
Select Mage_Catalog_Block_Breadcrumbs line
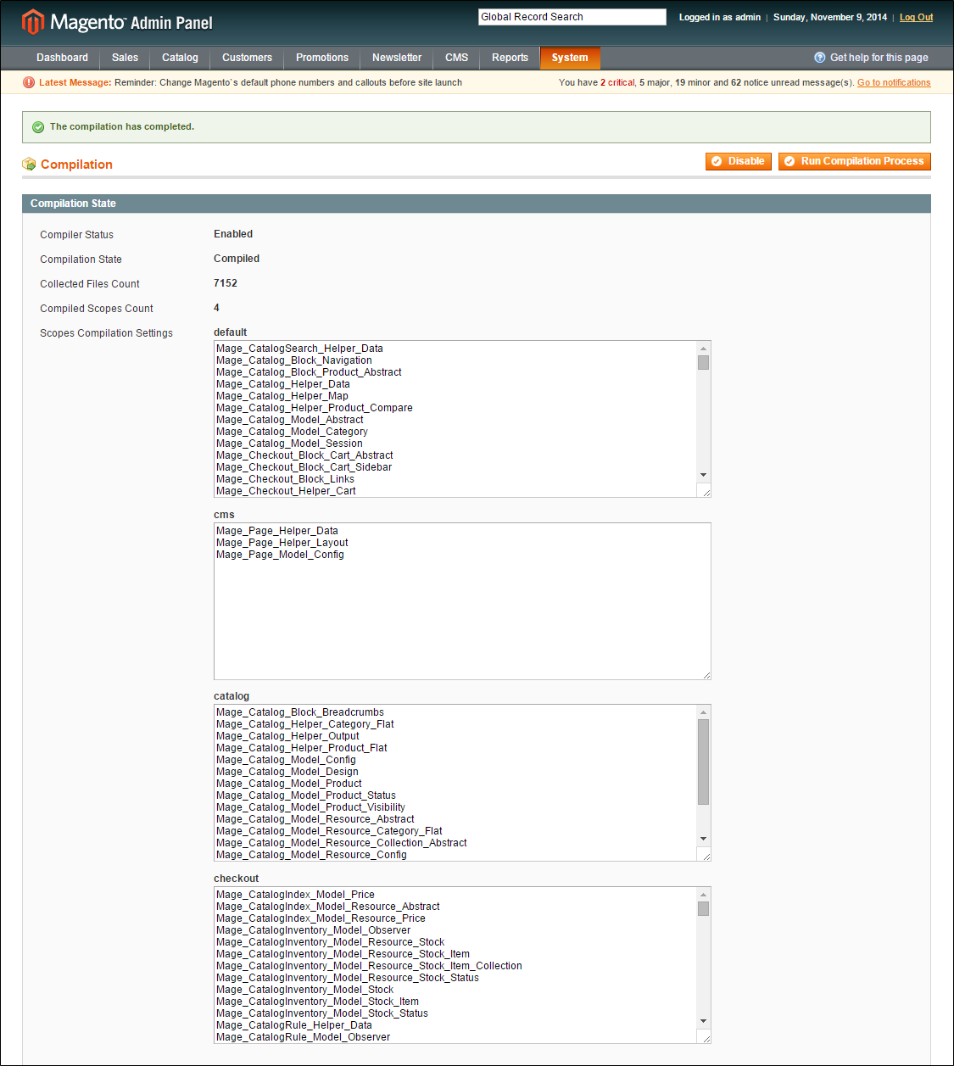pos(299,712)
